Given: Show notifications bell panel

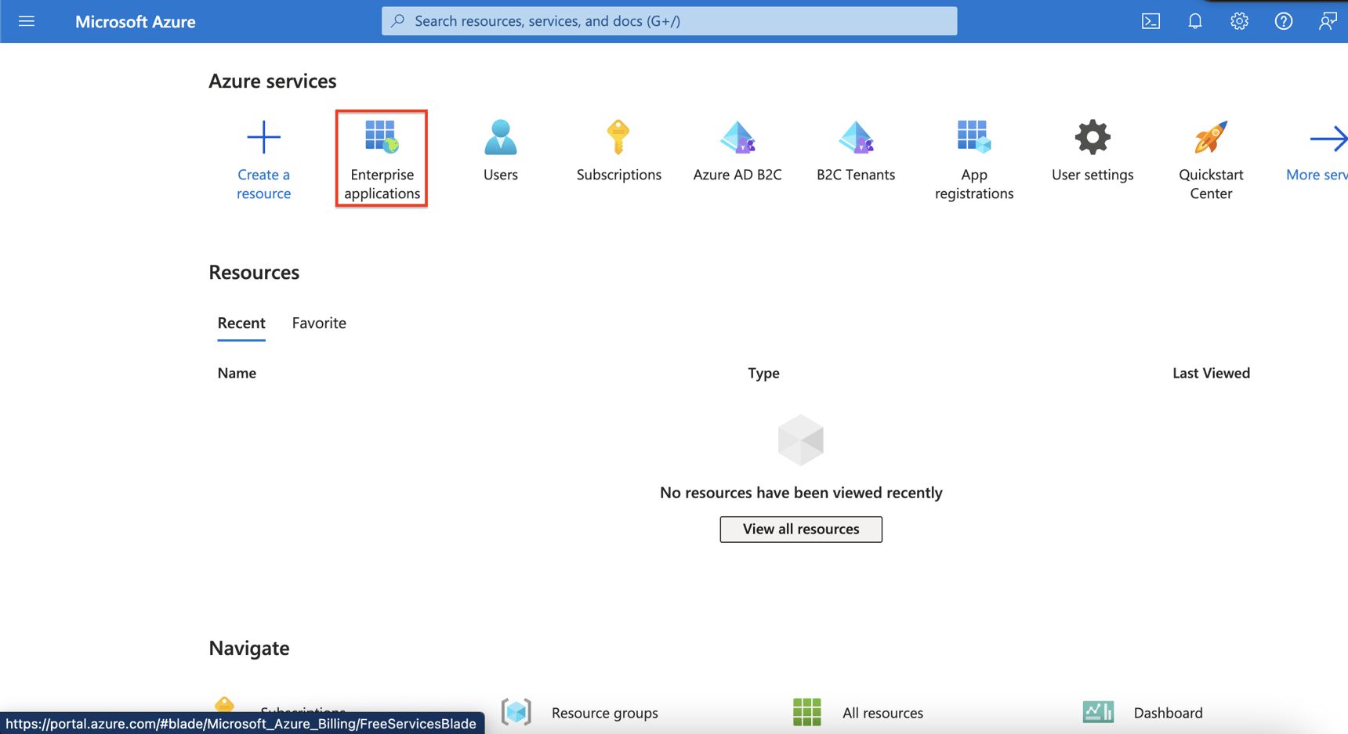Looking at the screenshot, I should (x=1194, y=21).
